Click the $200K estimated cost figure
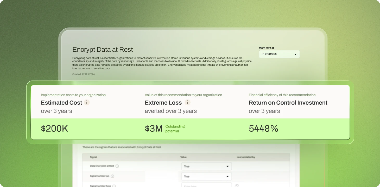380x187 pixels. coord(54,129)
